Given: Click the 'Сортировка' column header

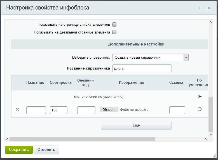Looking at the screenshot, I should [x=61, y=82].
